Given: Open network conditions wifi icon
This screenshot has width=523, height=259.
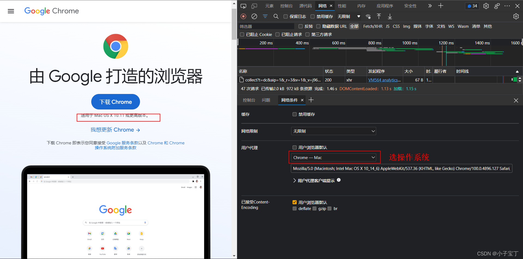Looking at the screenshot, I should tap(368, 16).
